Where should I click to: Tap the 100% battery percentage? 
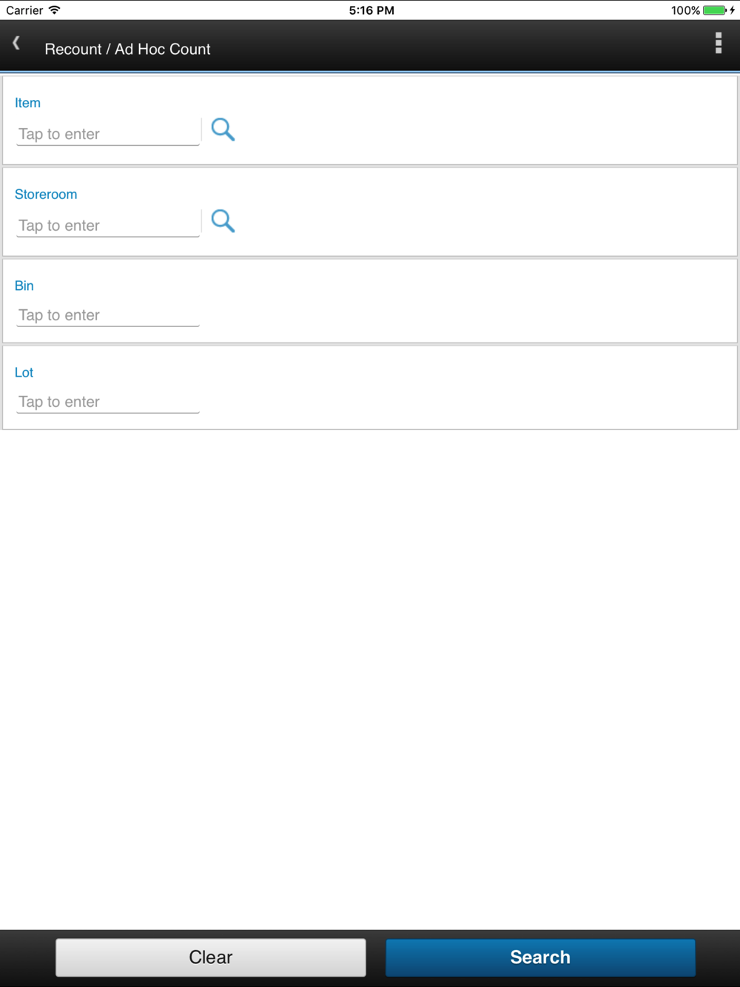[x=685, y=10]
